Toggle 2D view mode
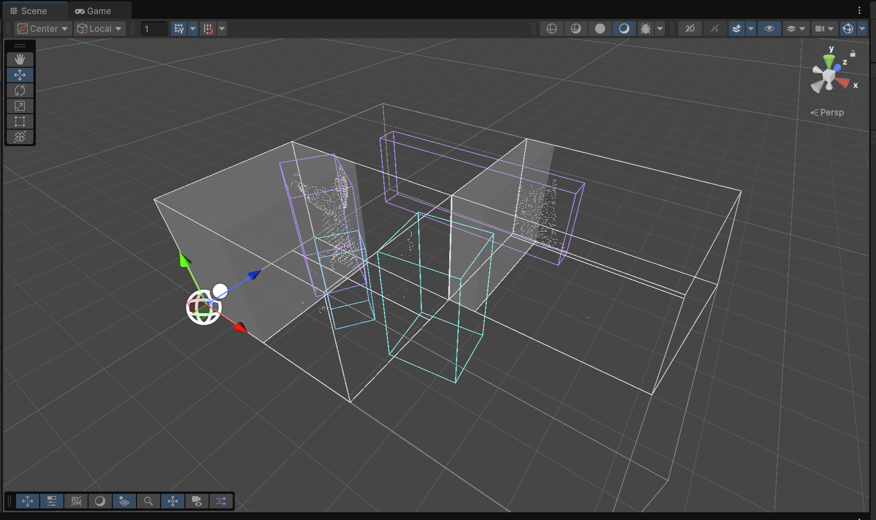 [690, 29]
